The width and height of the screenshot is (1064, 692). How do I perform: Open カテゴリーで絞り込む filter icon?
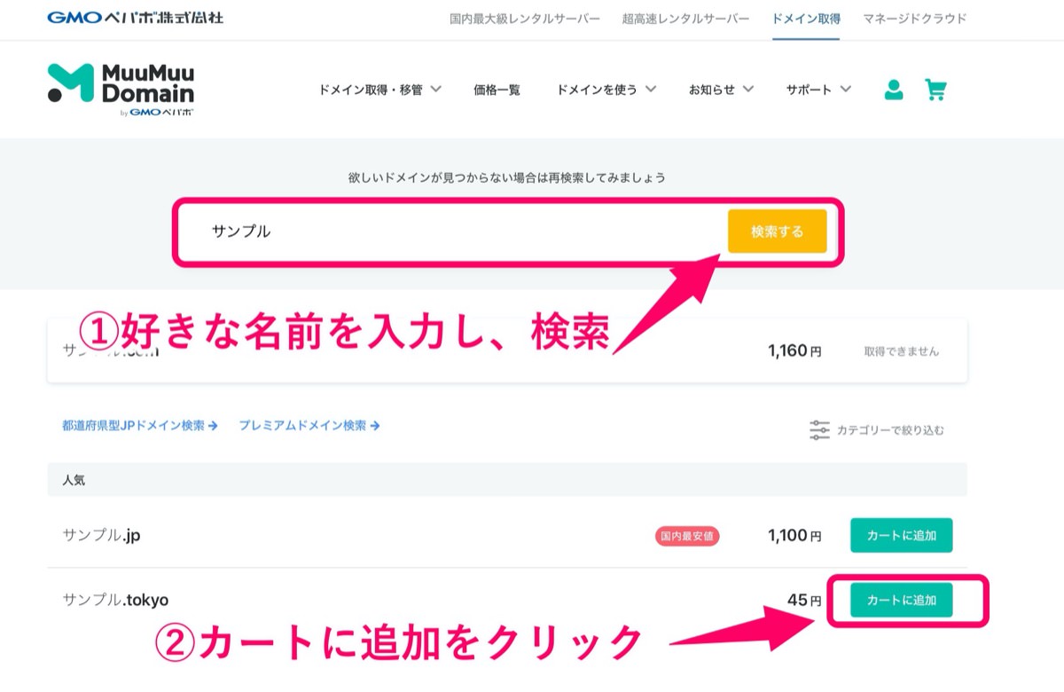(x=819, y=430)
